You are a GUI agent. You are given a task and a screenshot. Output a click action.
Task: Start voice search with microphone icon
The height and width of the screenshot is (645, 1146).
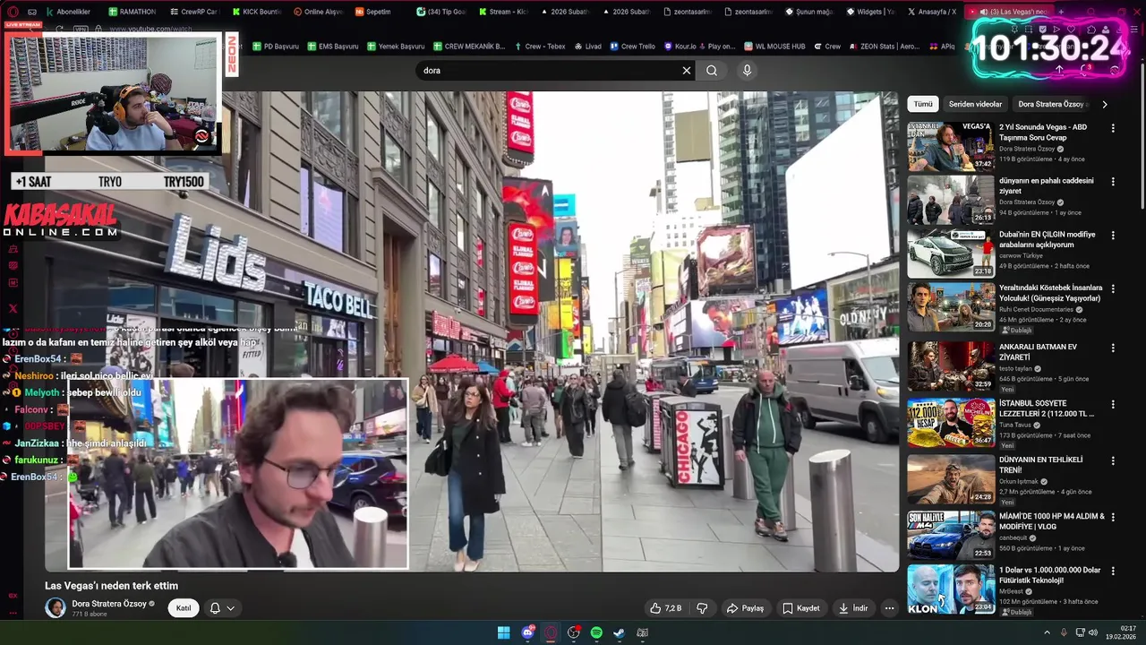[x=748, y=71]
